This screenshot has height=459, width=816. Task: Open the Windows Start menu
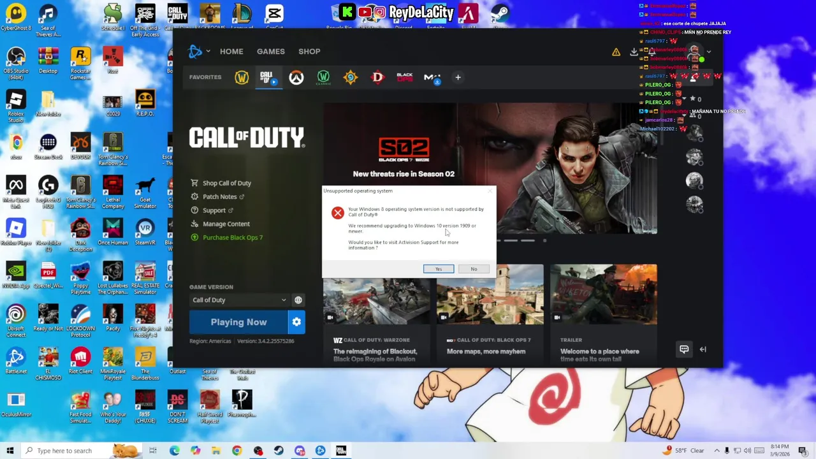click(x=10, y=451)
